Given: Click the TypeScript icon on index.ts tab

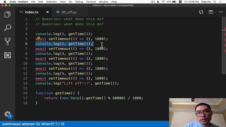Looking at the screenshot, I should 21,12.
